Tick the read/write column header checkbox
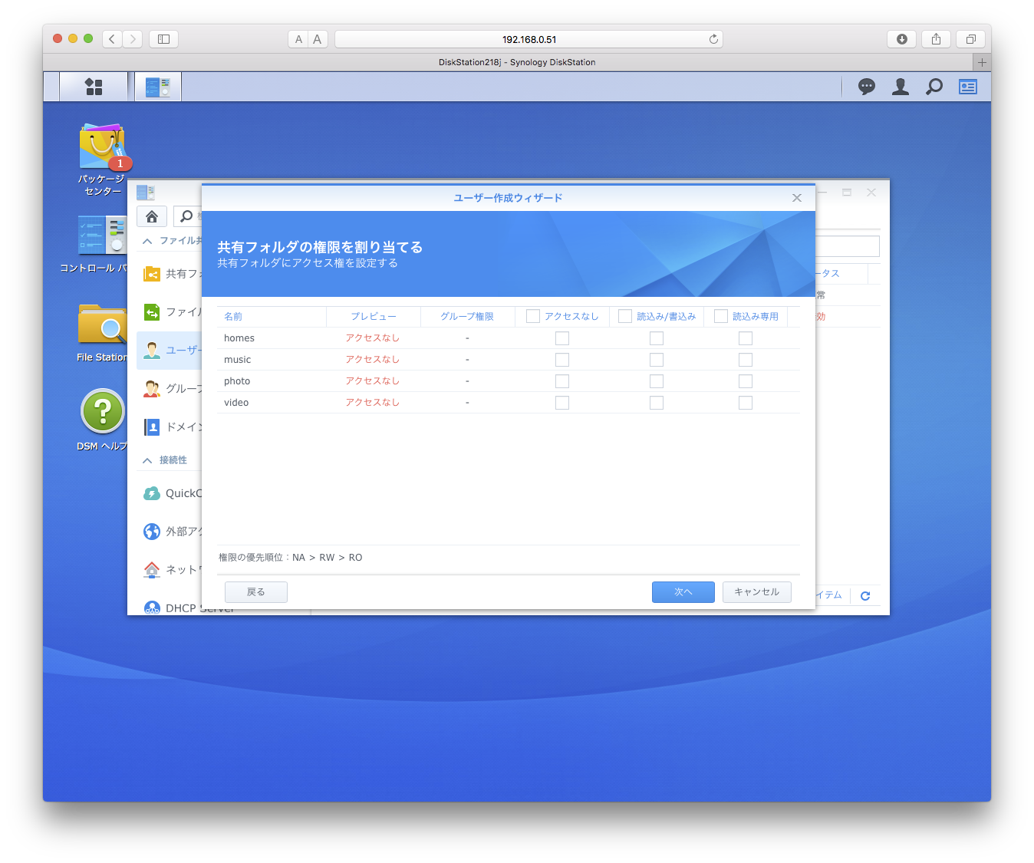1034x863 pixels. coord(625,316)
